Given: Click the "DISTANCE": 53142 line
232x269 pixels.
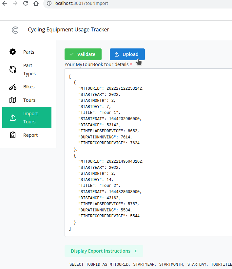Looking at the screenshot, I should [99, 125].
